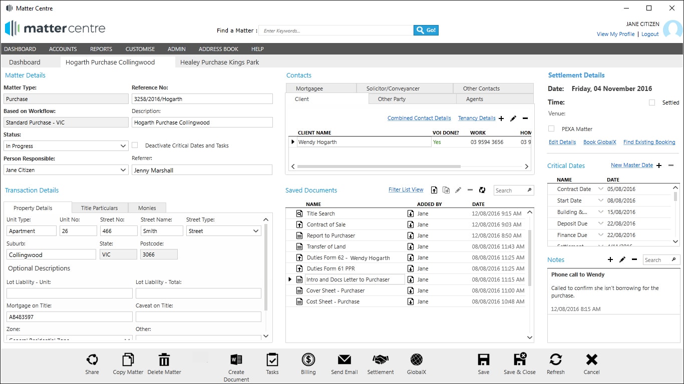
Task: Add a critical date with plus icon
Action: pos(659,165)
